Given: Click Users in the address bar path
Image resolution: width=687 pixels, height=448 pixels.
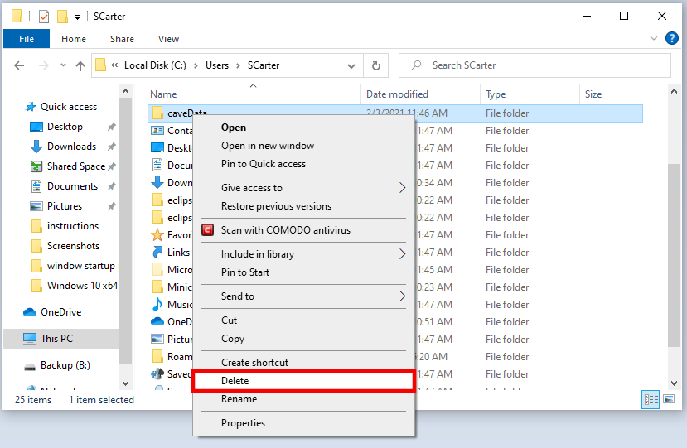Looking at the screenshot, I should (x=217, y=65).
